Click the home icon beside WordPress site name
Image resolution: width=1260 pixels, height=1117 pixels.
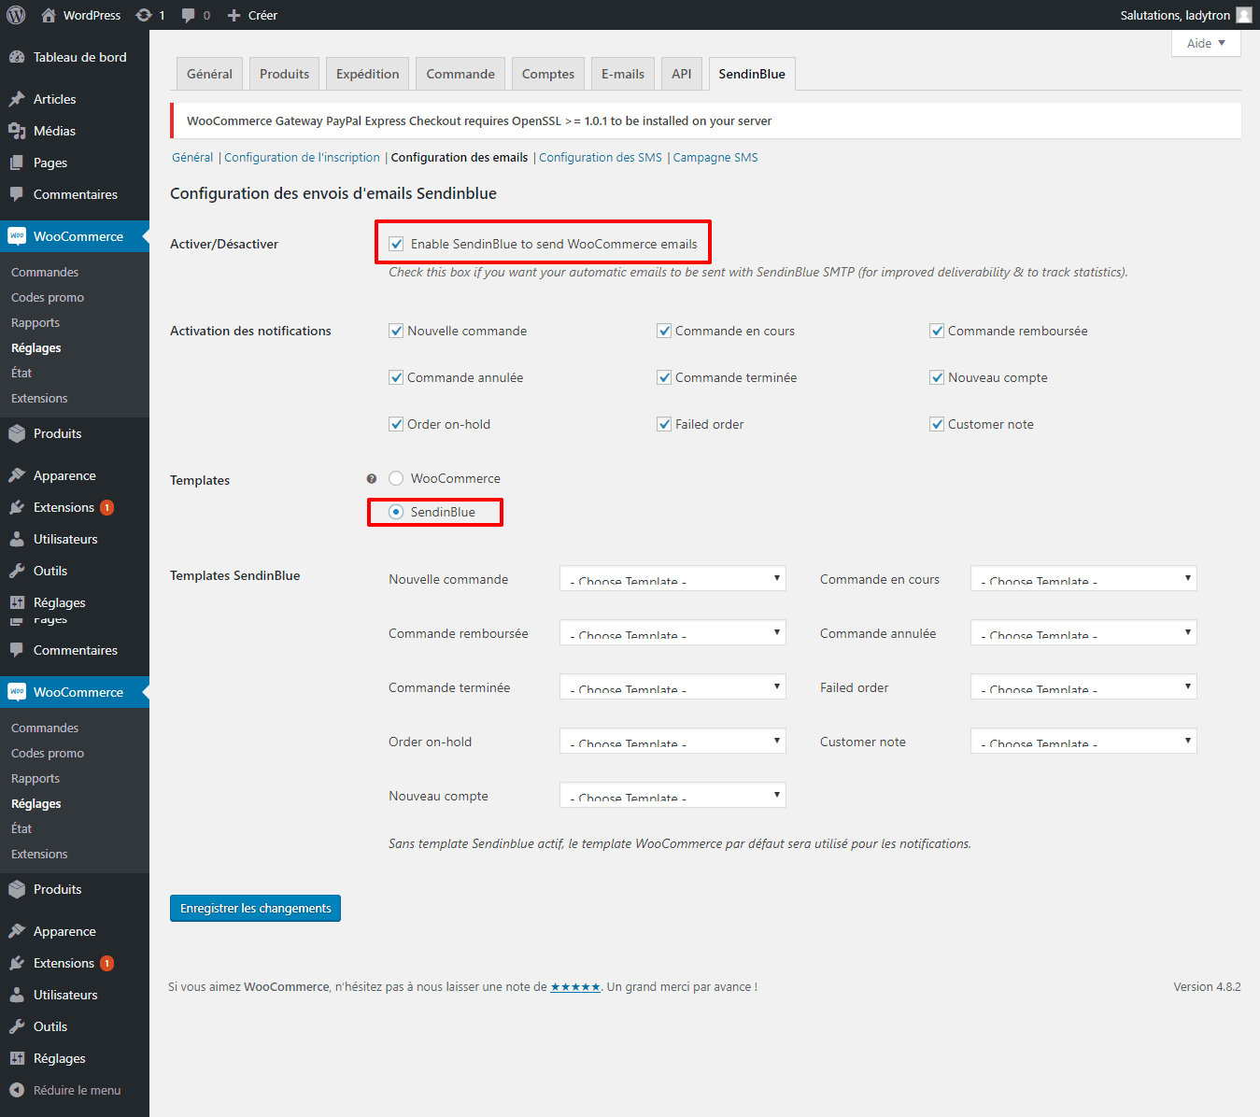click(x=49, y=15)
